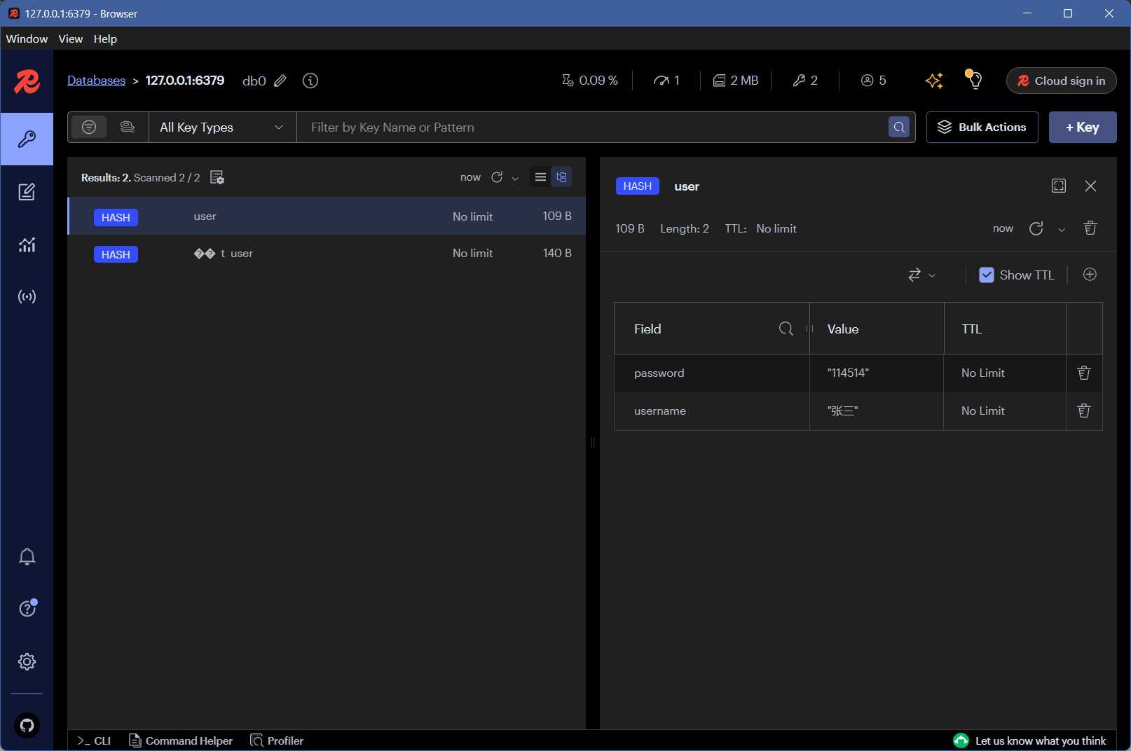1131x751 pixels.
Task: Toggle the Show TTL checkbox
Action: [x=987, y=275]
